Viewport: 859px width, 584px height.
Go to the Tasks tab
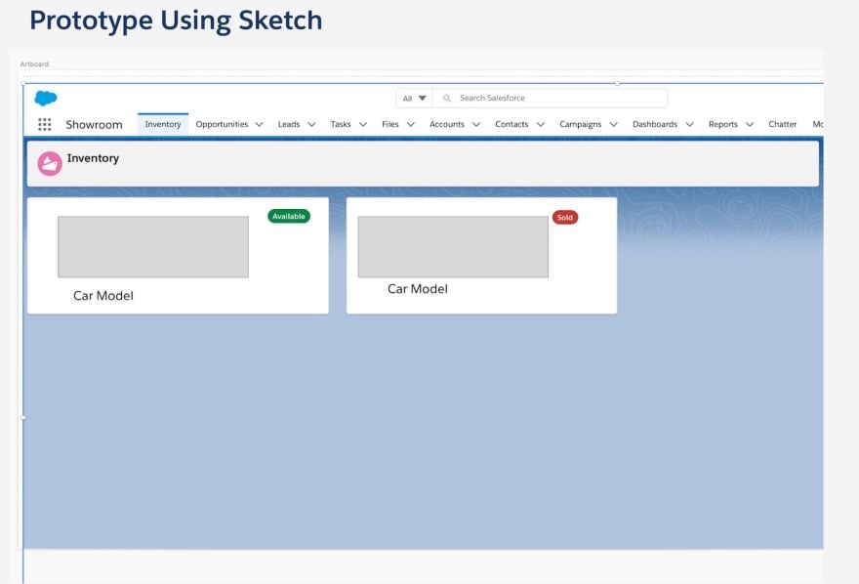pyautogui.click(x=341, y=124)
